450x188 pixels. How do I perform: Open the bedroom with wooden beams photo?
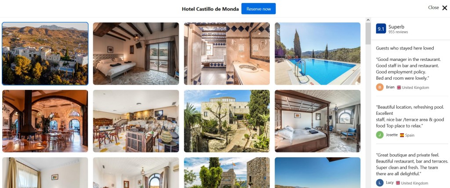coord(136,54)
